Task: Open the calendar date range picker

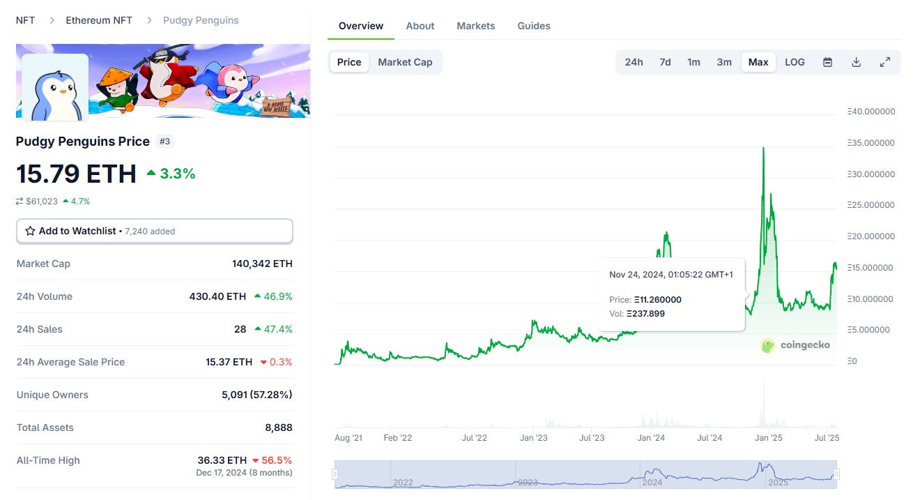Action: 827,62
